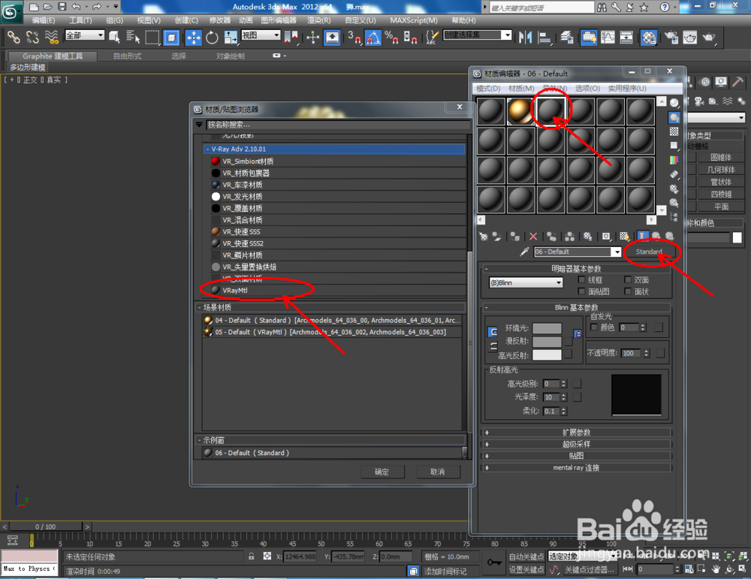Image resolution: width=751 pixels, height=579 pixels.
Task: Enable 面贴图 face map checkbox
Action: pos(582,291)
